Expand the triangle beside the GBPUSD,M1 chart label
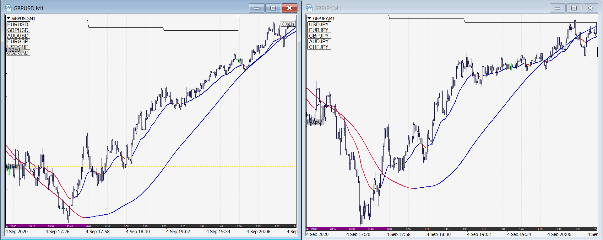603x240 pixels. pyautogui.click(x=8, y=18)
